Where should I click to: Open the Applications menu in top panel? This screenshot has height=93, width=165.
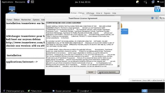pyautogui.click(x=7, y=2)
